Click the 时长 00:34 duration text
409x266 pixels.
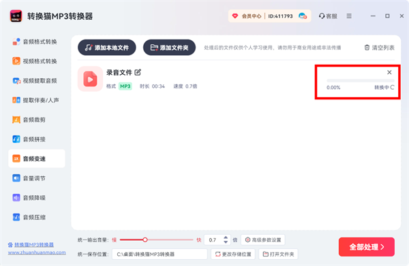pos(152,86)
